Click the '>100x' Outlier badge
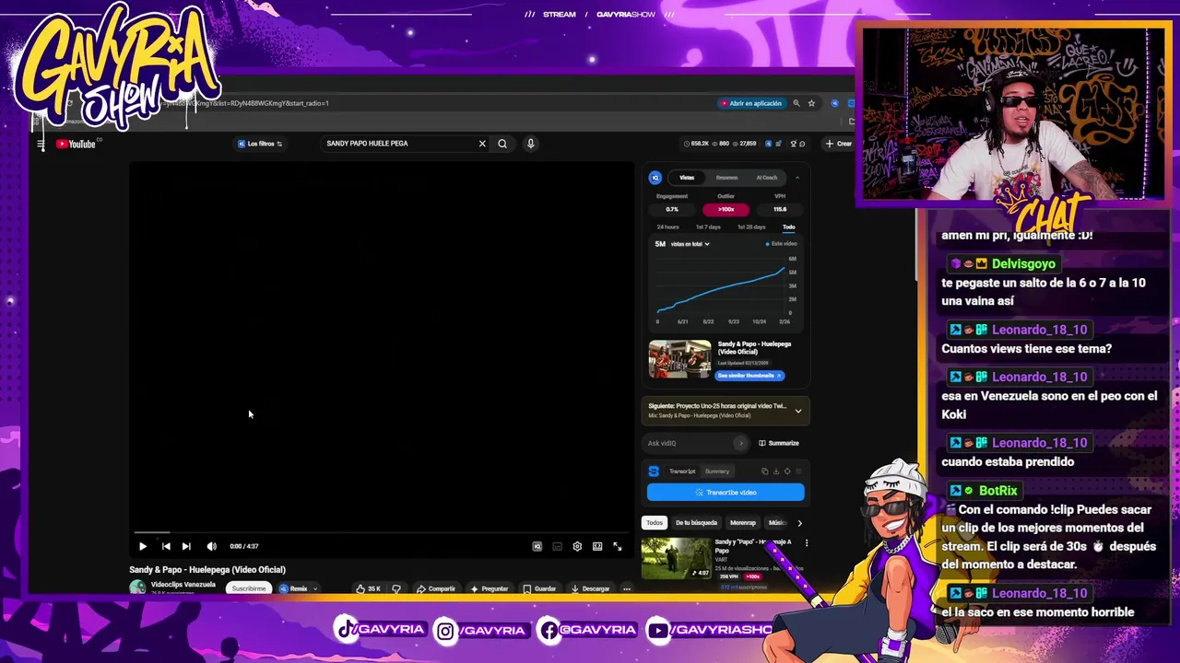 point(726,209)
